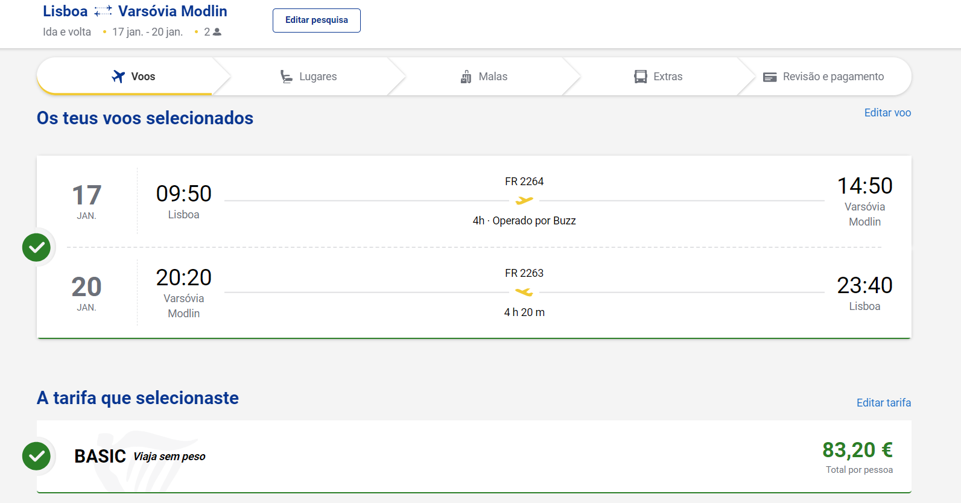Screen dimensions: 961x503
Task: Click the '17 jan. - 20 jan.' dates
Action: 147,32
